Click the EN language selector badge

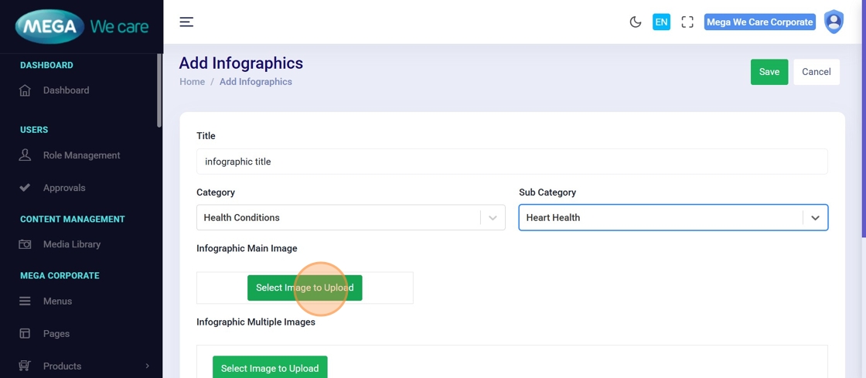click(661, 22)
